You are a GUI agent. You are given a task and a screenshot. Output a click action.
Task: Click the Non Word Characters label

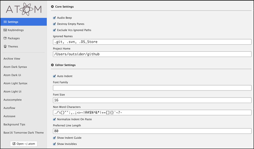pos(67,107)
